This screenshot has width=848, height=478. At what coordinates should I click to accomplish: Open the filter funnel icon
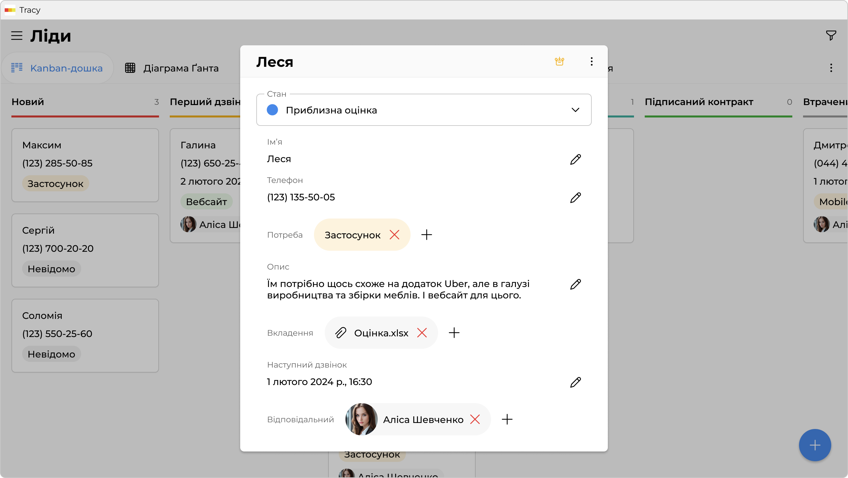pyautogui.click(x=831, y=35)
